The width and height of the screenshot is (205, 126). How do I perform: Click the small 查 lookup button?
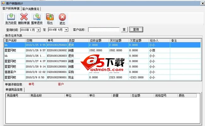pos(124,30)
